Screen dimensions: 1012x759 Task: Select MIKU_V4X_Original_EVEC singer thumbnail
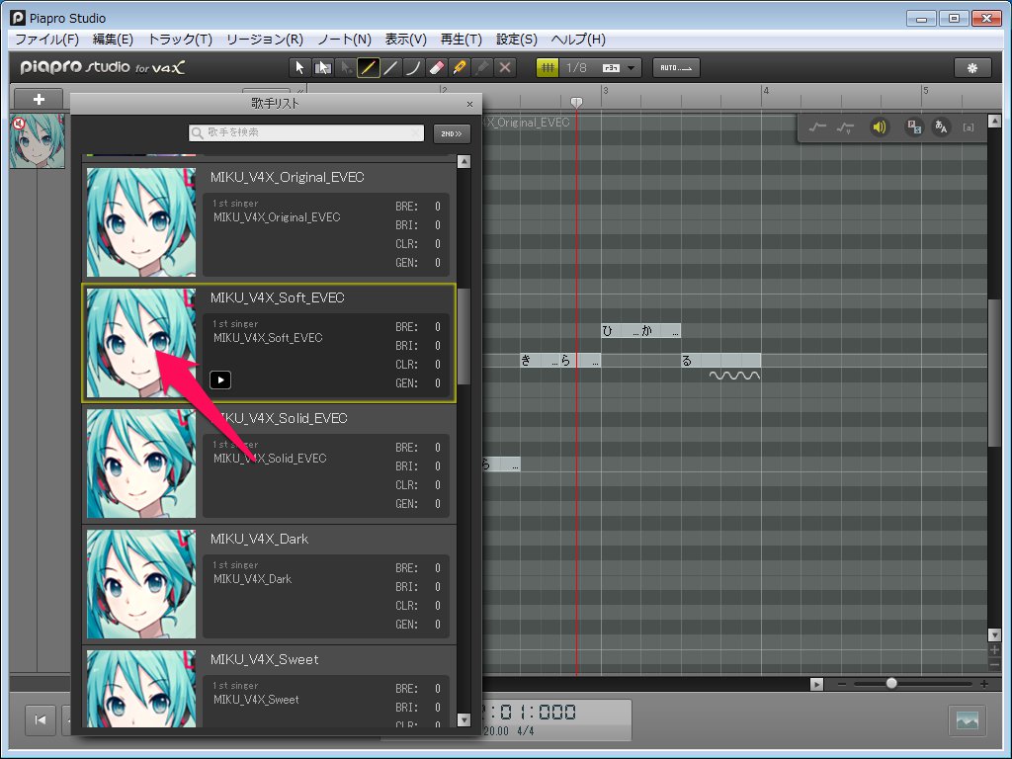point(141,222)
